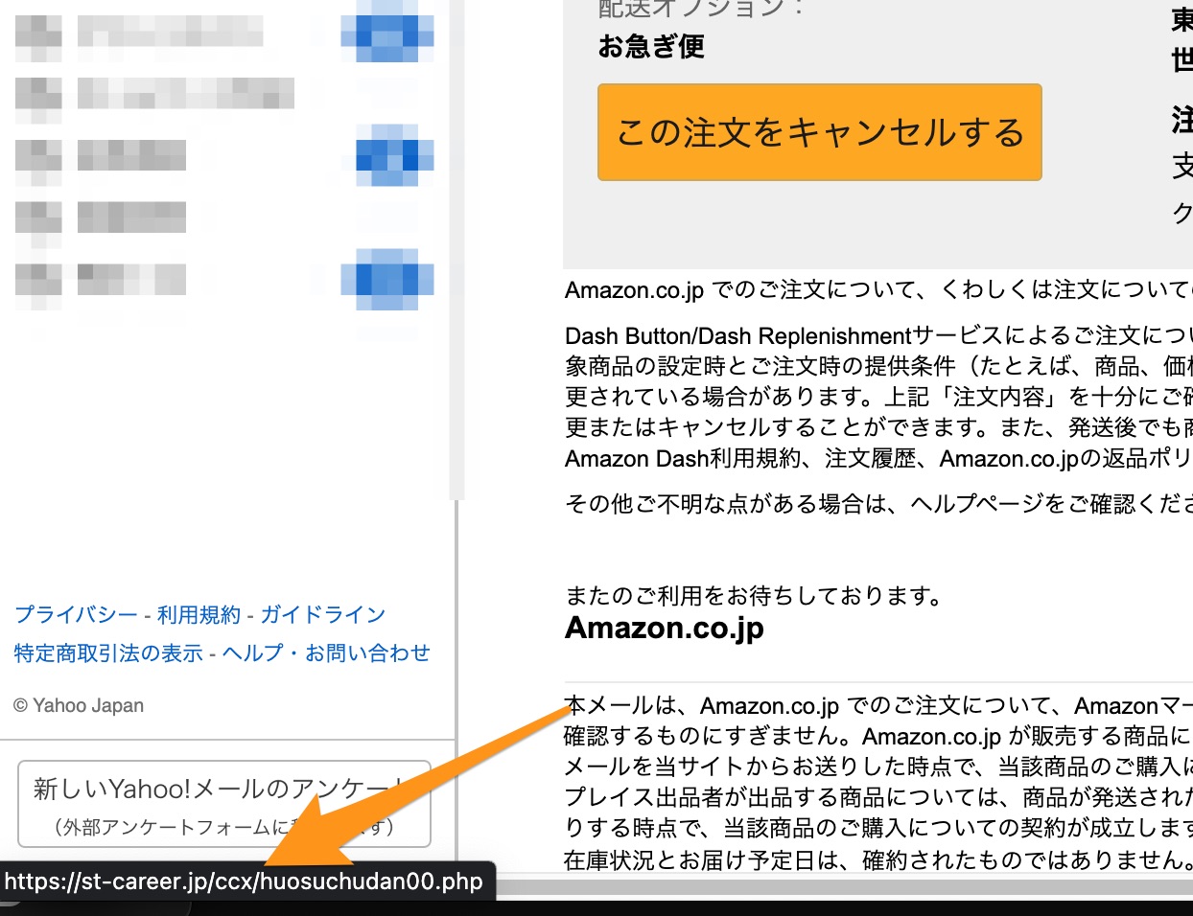Click the horizontal scrollbar below the email
The width and height of the screenshot is (1193, 916).
point(844,887)
